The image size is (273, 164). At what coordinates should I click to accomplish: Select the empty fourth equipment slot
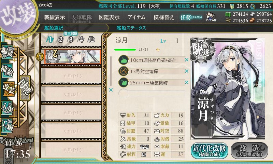click(x=152, y=94)
